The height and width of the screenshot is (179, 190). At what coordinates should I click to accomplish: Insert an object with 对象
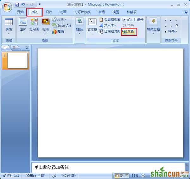coord(129,32)
